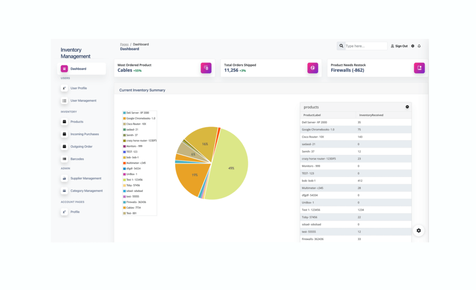Viewport: 476px width, 290px height.
Task: Click the search magnifier icon
Action: tap(341, 46)
